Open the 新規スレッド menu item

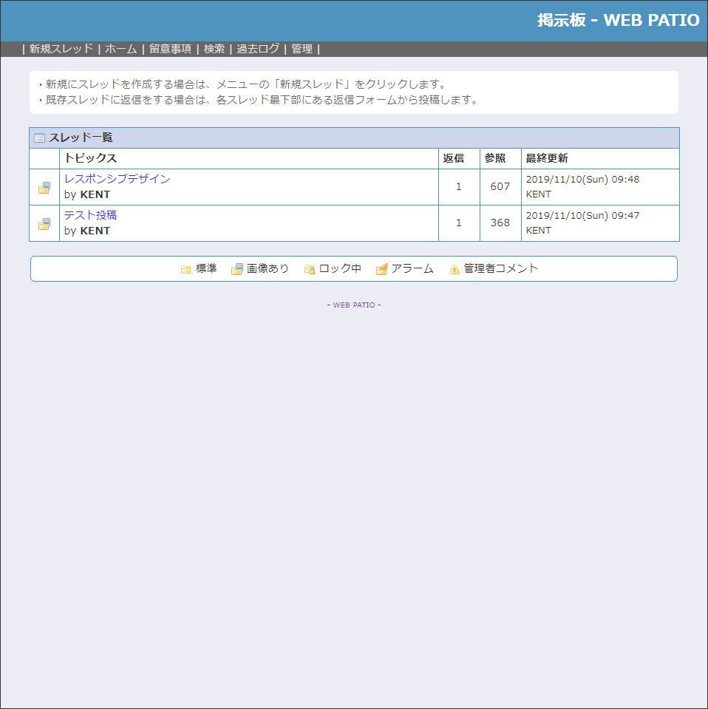(61, 49)
